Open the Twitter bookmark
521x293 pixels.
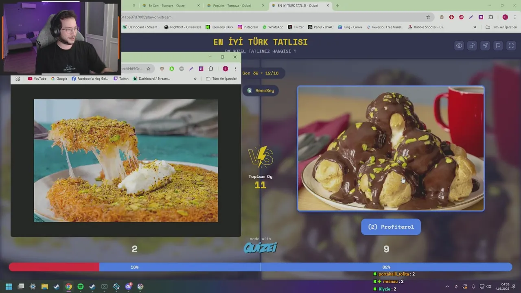pos(296,27)
